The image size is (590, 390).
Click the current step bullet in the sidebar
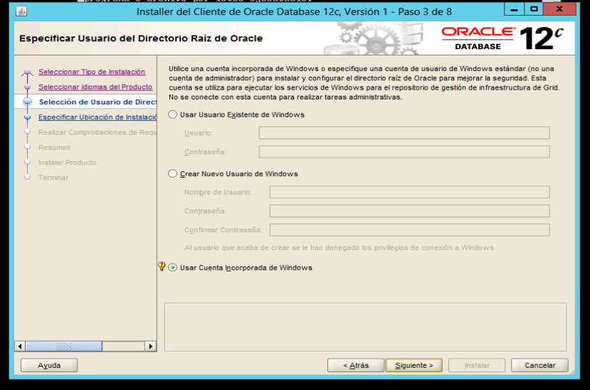click(27, 102)
